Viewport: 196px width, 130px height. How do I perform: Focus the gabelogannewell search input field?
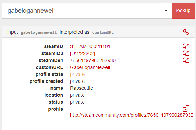point(81,11)
